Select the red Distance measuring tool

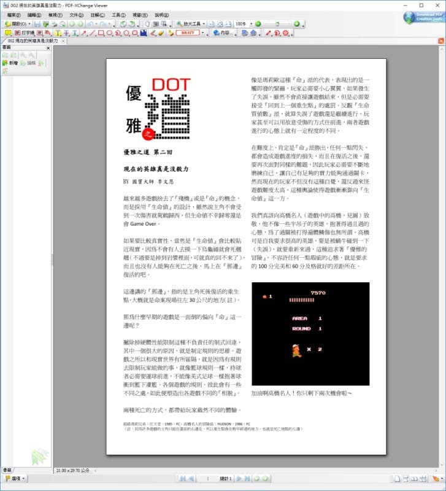tap(268, 33)
